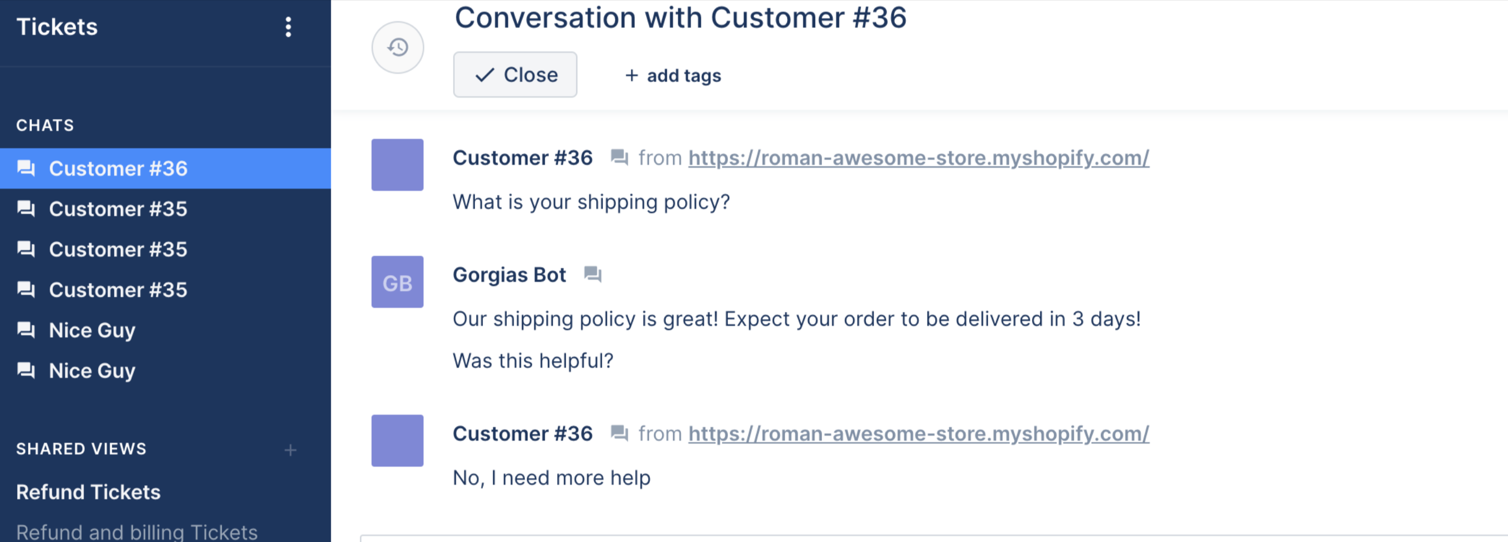Click chat icon beside Customer #36 in sidebar
1508x542 pixels.
27,168
